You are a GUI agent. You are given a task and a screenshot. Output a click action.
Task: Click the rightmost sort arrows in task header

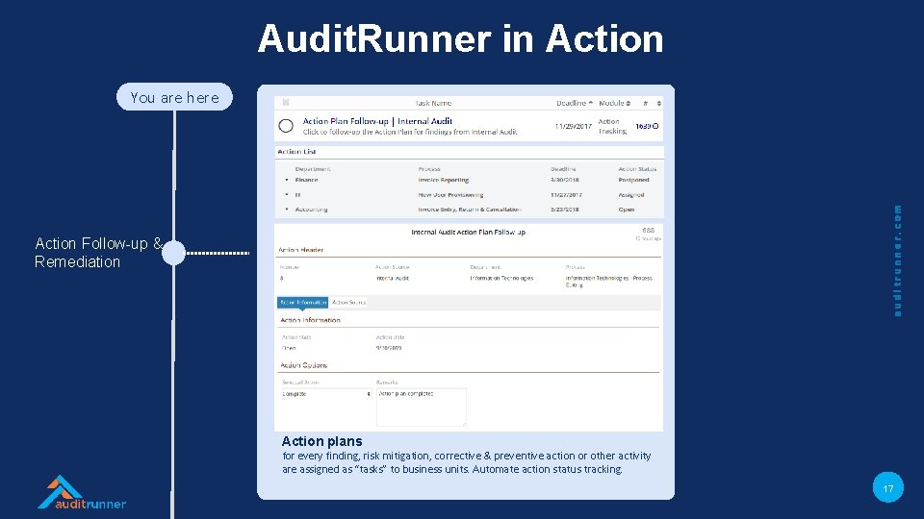(x=658, y=103)
